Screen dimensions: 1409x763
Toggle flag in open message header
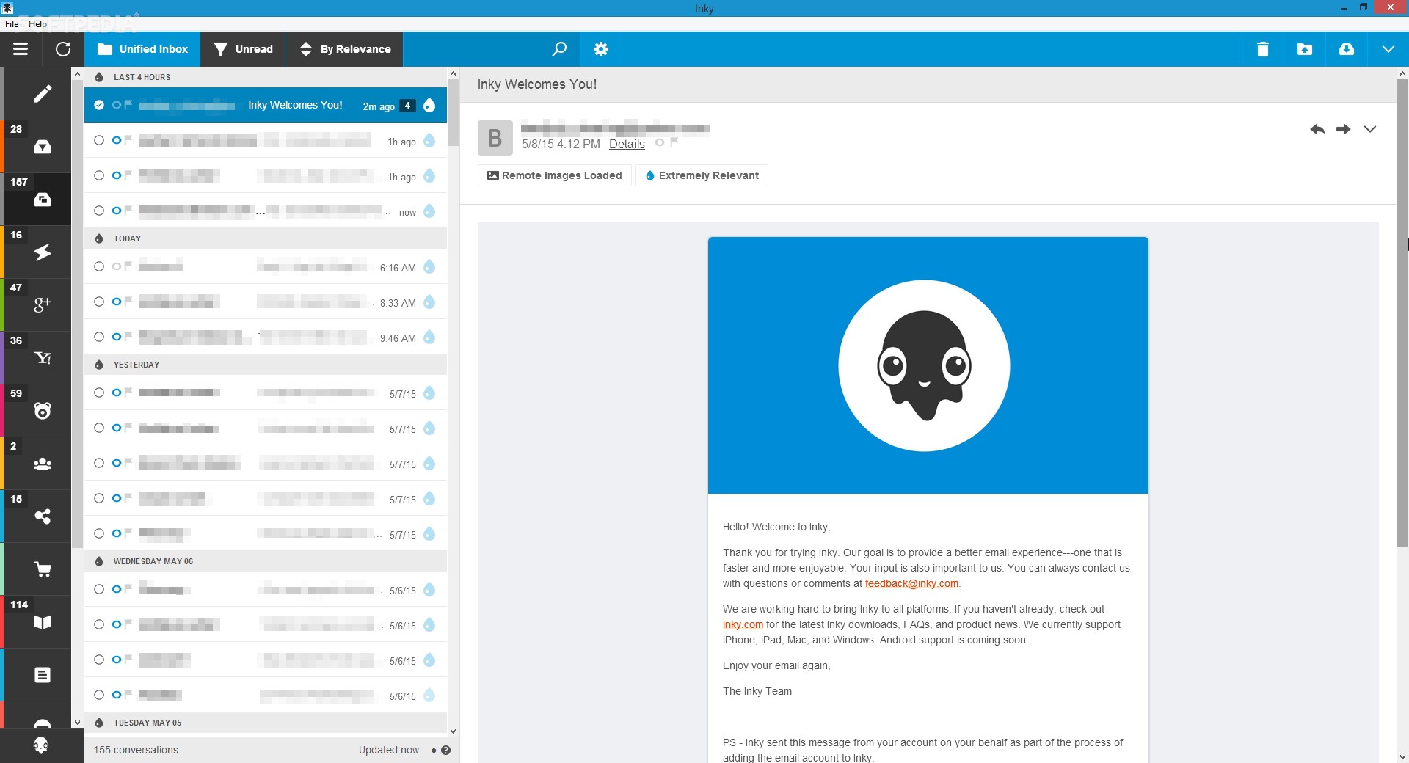pyautogui.click(x=674, y=143)
